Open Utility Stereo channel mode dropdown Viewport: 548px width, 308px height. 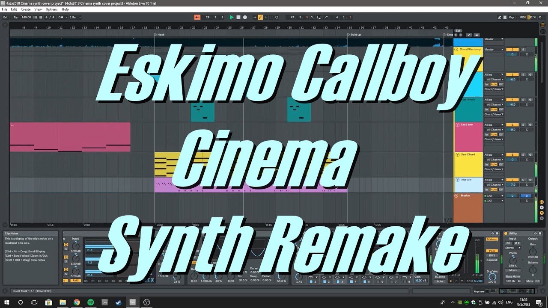[512, 248]
